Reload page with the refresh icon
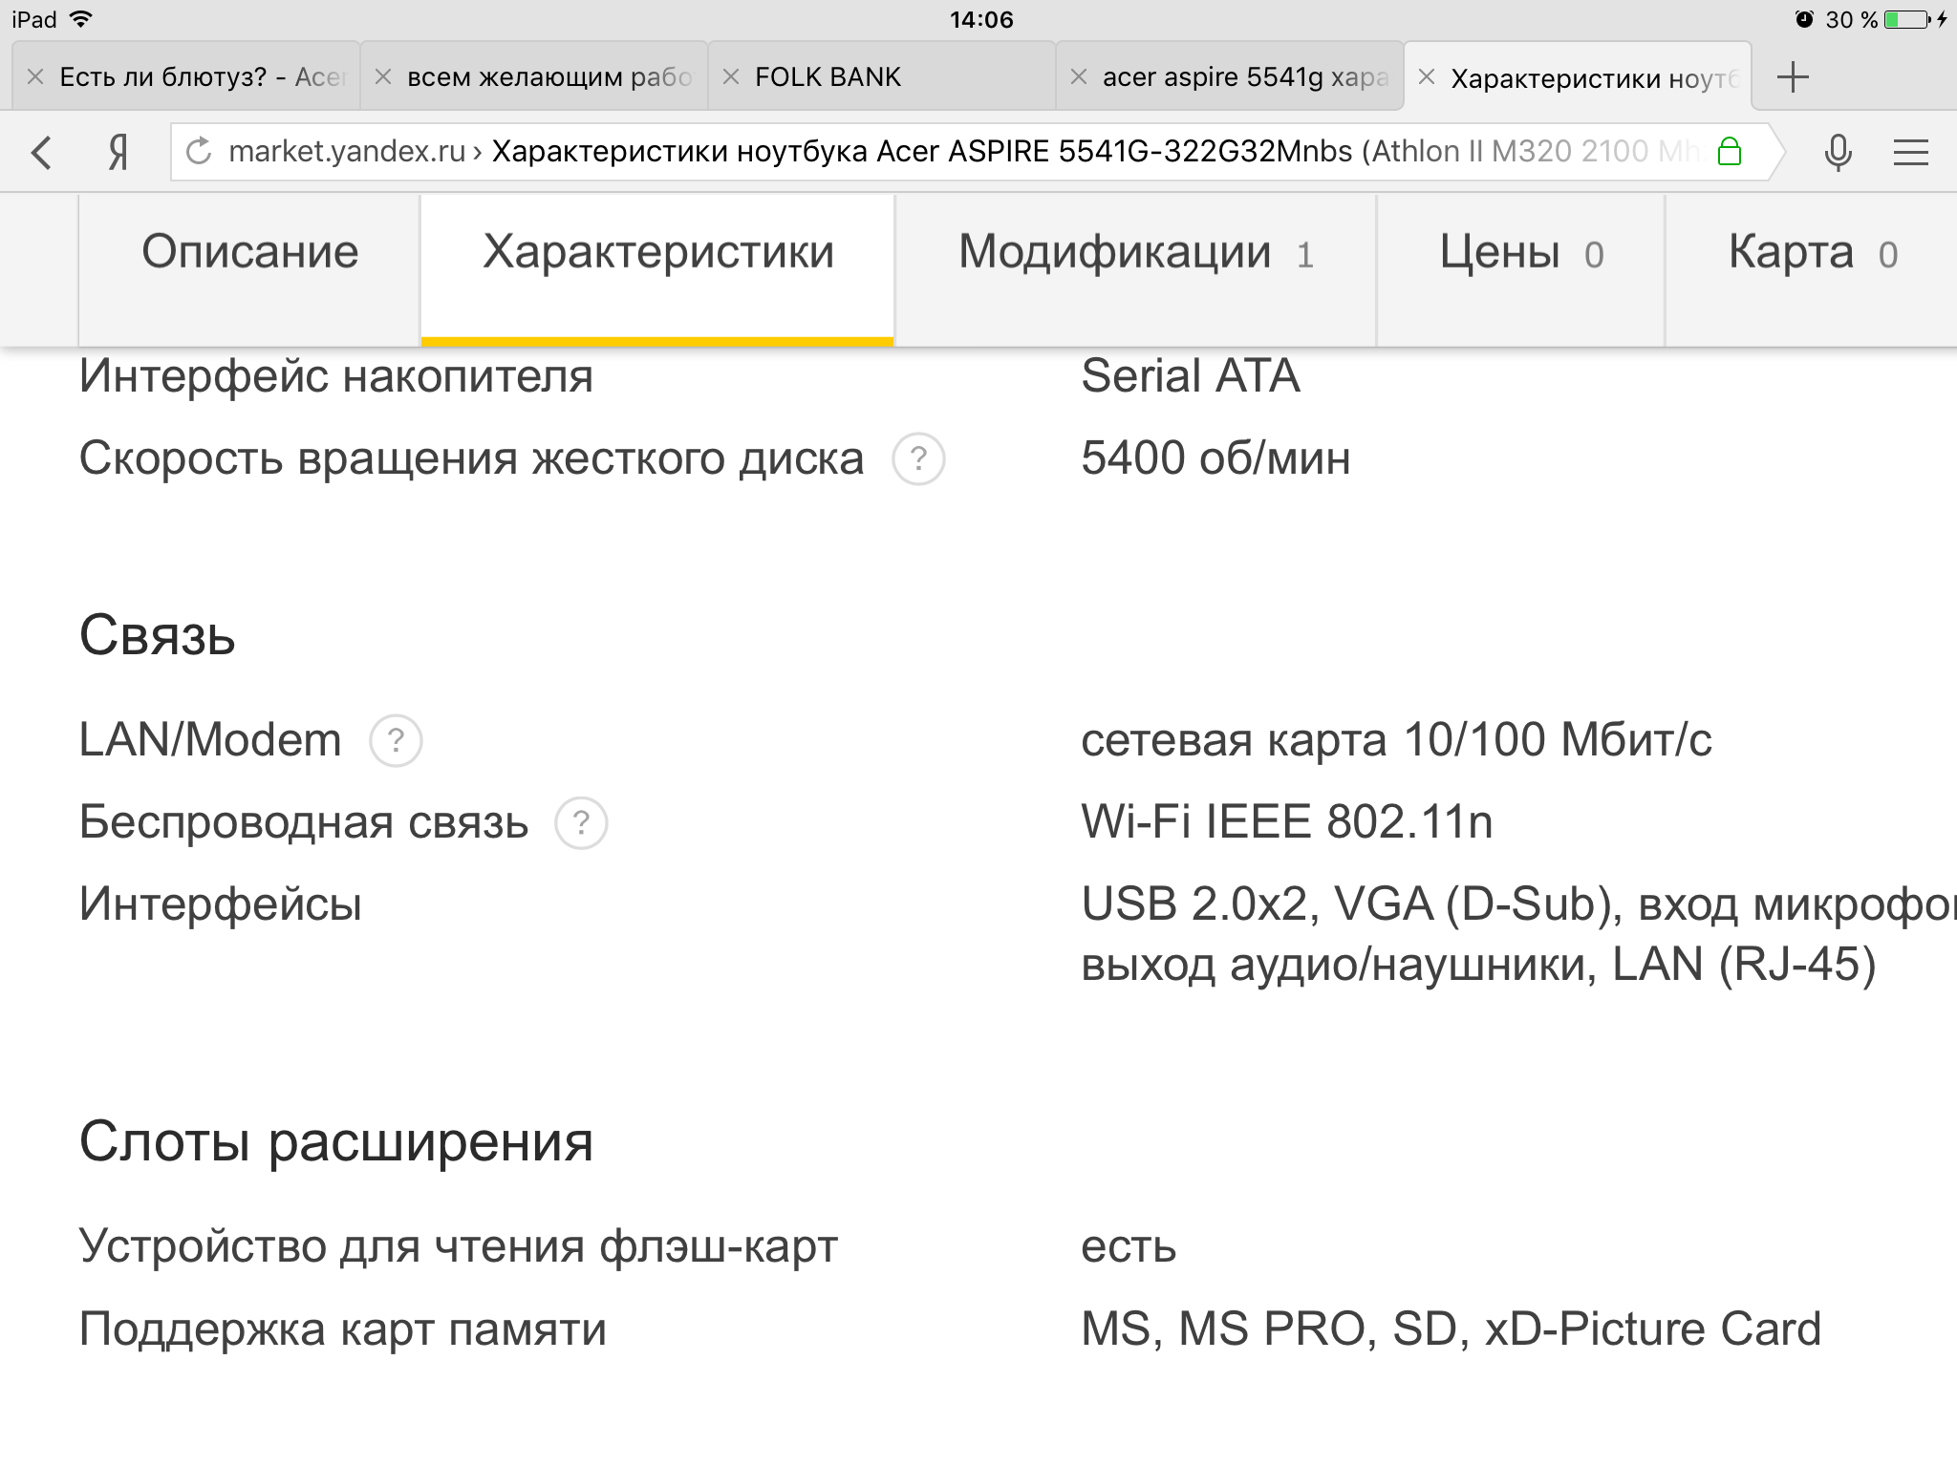1957x1467 pixels. click(199, 151)
